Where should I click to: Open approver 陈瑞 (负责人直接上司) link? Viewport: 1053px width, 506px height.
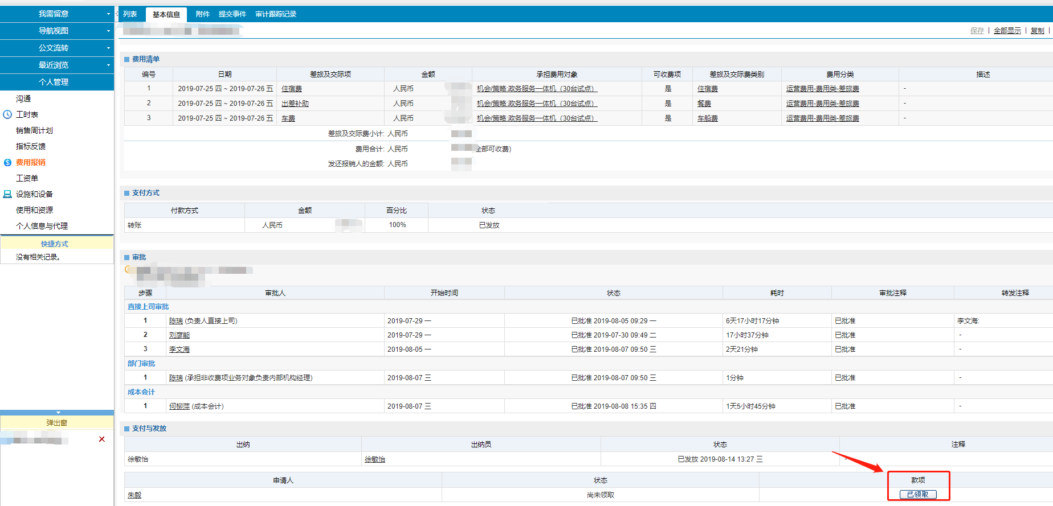tap(176, 321)
